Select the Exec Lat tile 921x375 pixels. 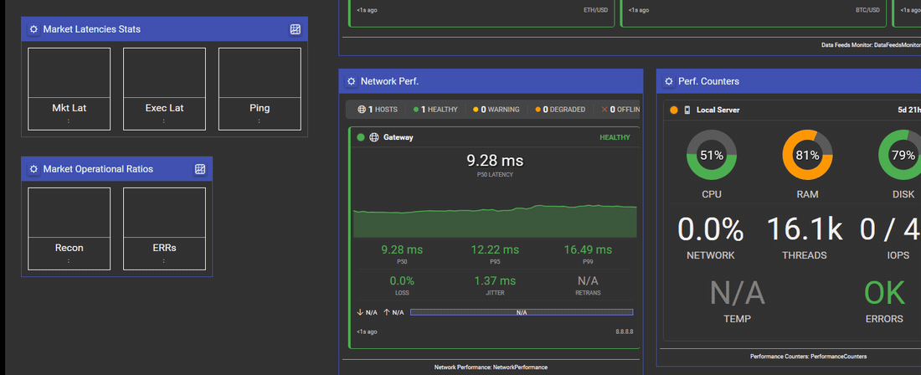(164, 90)
